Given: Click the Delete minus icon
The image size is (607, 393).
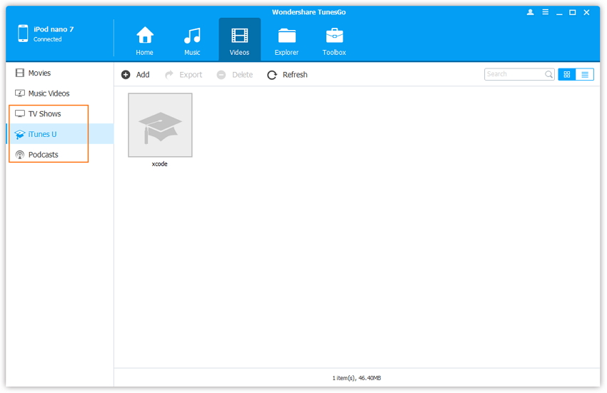Looking at the screenshot, I should point(221,75).
